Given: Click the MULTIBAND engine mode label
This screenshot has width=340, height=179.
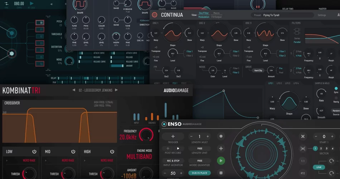Looking at the screenshot, I should click(139, 157).
